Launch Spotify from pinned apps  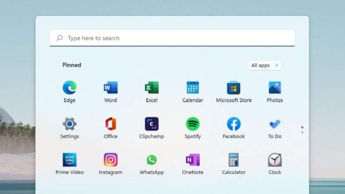coord(193,124)
